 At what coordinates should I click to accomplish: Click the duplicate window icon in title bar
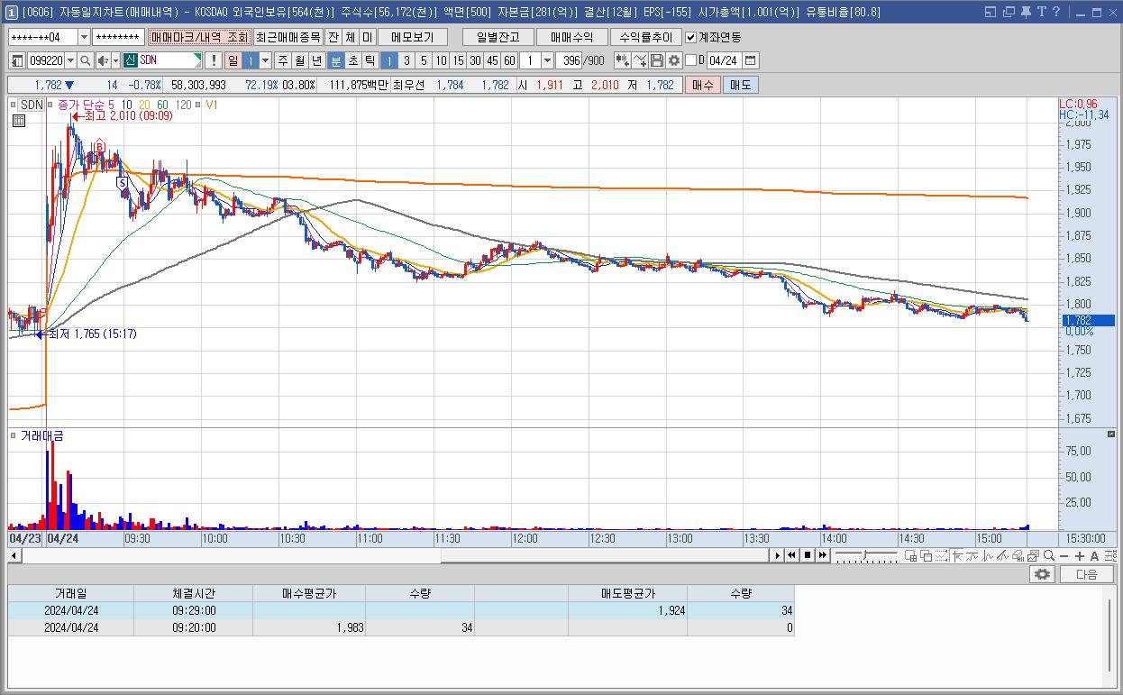click(x=1009, y=12)
